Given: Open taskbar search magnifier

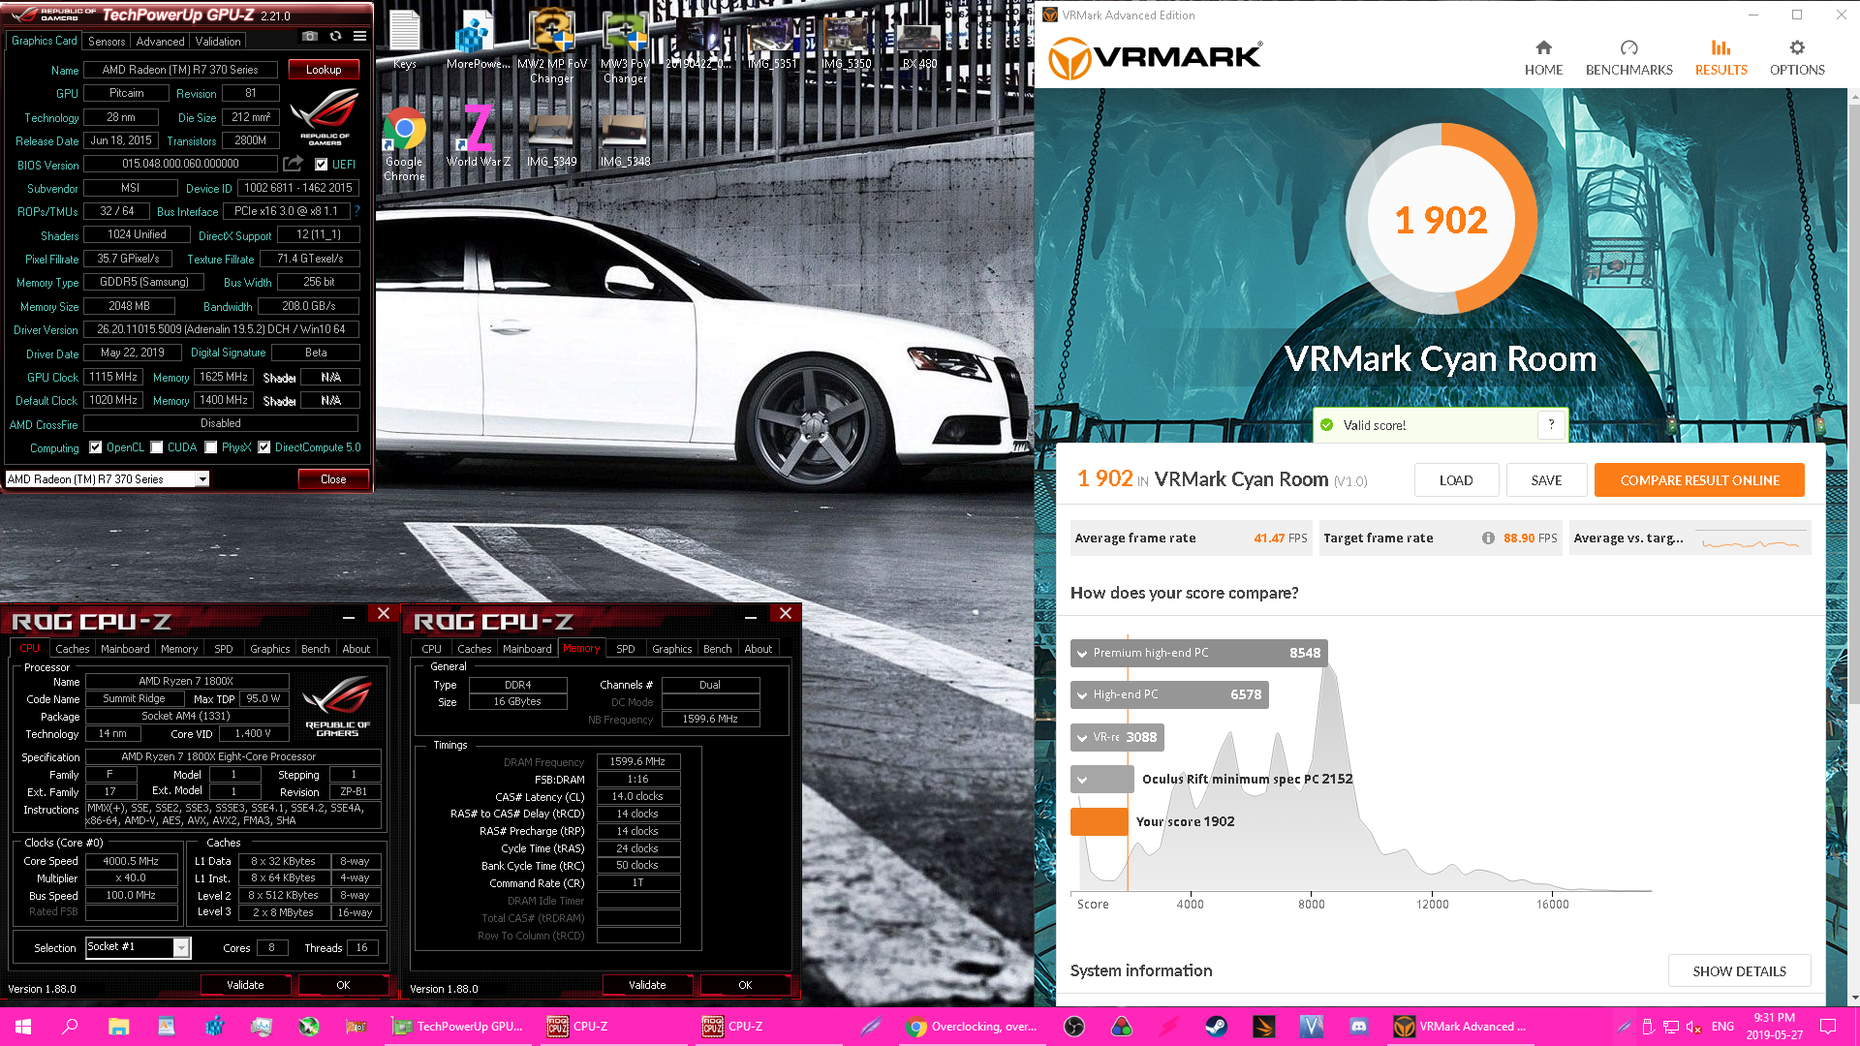Looking at the screenshot, I should coord(70,1026).
